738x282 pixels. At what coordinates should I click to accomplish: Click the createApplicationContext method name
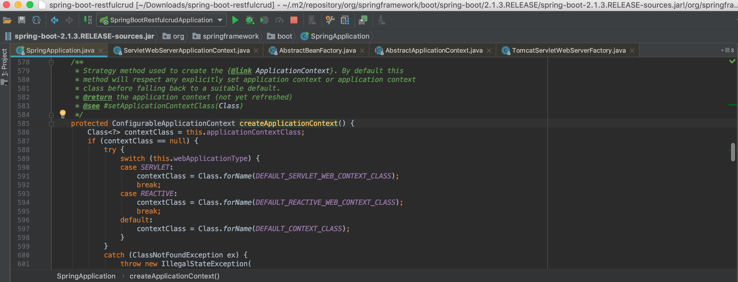[x=289, y=123]
